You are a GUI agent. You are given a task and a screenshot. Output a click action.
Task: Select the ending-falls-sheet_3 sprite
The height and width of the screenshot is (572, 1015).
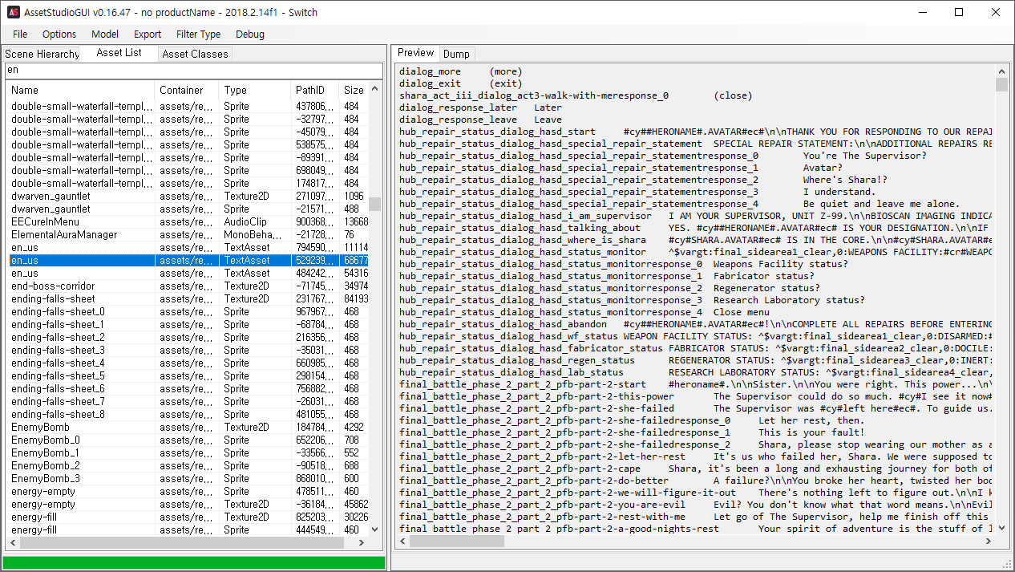(188, 350)
